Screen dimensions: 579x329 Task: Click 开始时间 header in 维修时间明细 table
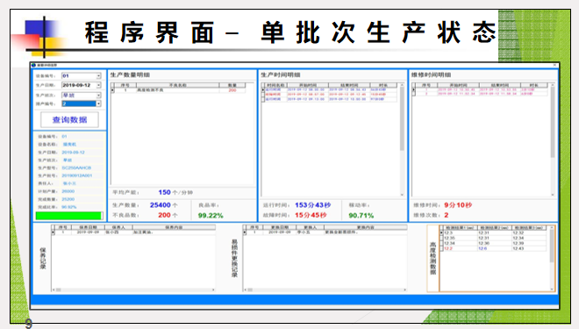click(x=458, y=85)
